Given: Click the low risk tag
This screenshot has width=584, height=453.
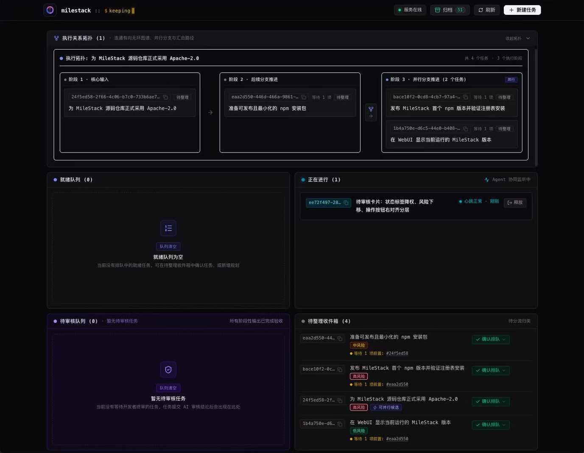Looking at the screenshot, I should pos(359,431).
